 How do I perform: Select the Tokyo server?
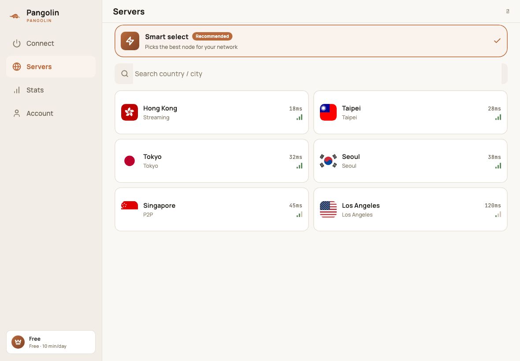(x=212, y=161)
